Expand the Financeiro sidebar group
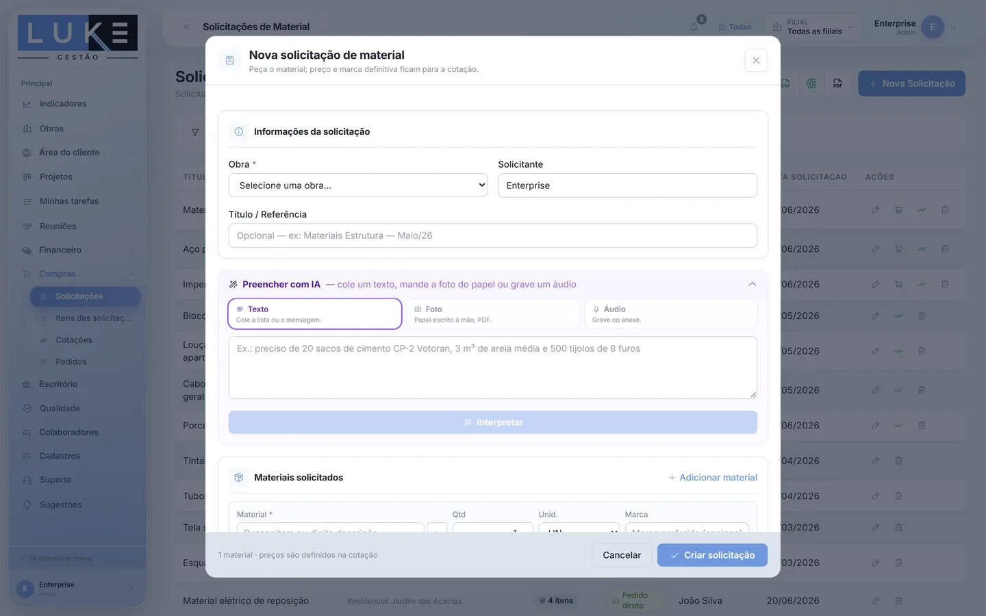986x616 pixels. coord(78,250)
